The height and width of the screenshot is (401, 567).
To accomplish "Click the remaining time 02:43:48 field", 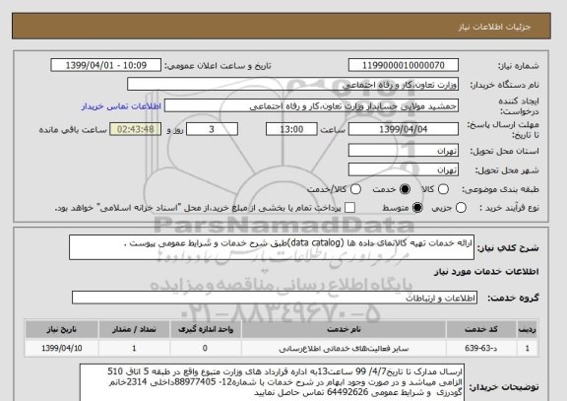I will 136,129.
